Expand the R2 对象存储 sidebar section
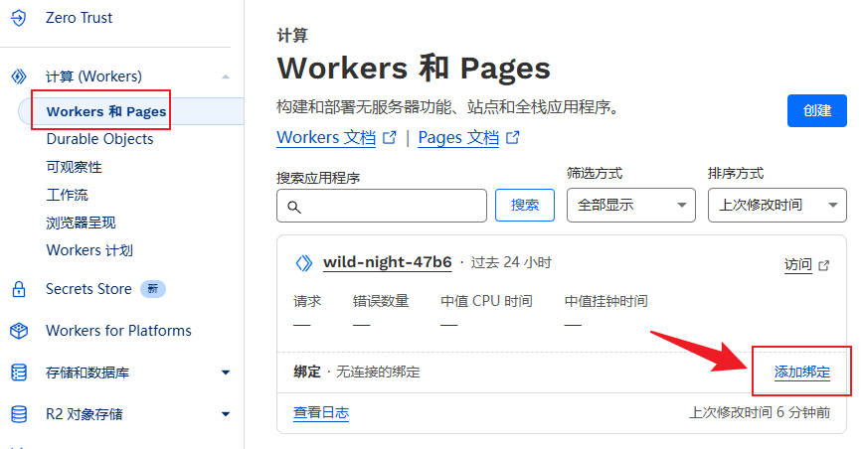 226,414
